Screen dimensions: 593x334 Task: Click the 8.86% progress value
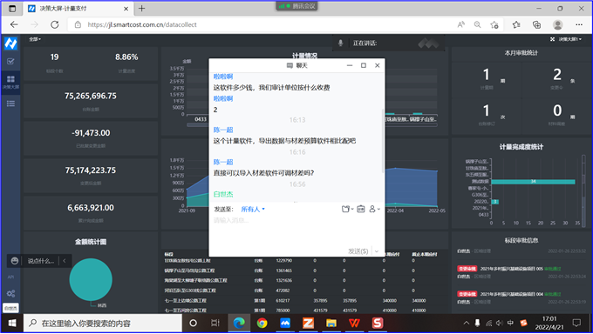pos(126,57)
